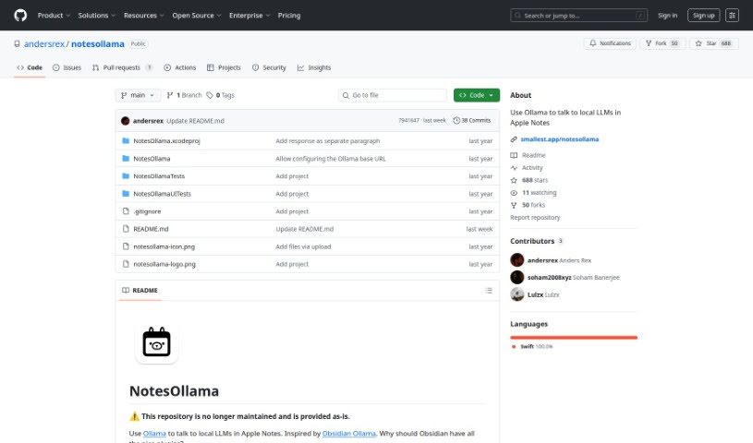Viewport: 753px width, 443px height.
Task: Open the NotesOllamaUITests folder
Action: click(x=163, y=194)
